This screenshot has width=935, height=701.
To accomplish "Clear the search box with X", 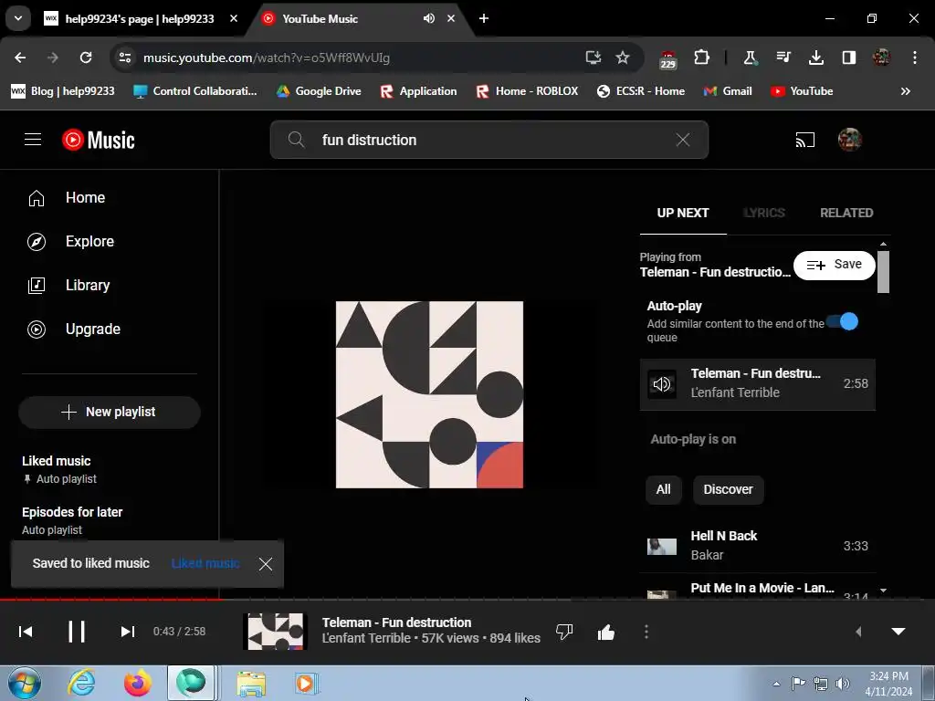I will click(683, 140).
